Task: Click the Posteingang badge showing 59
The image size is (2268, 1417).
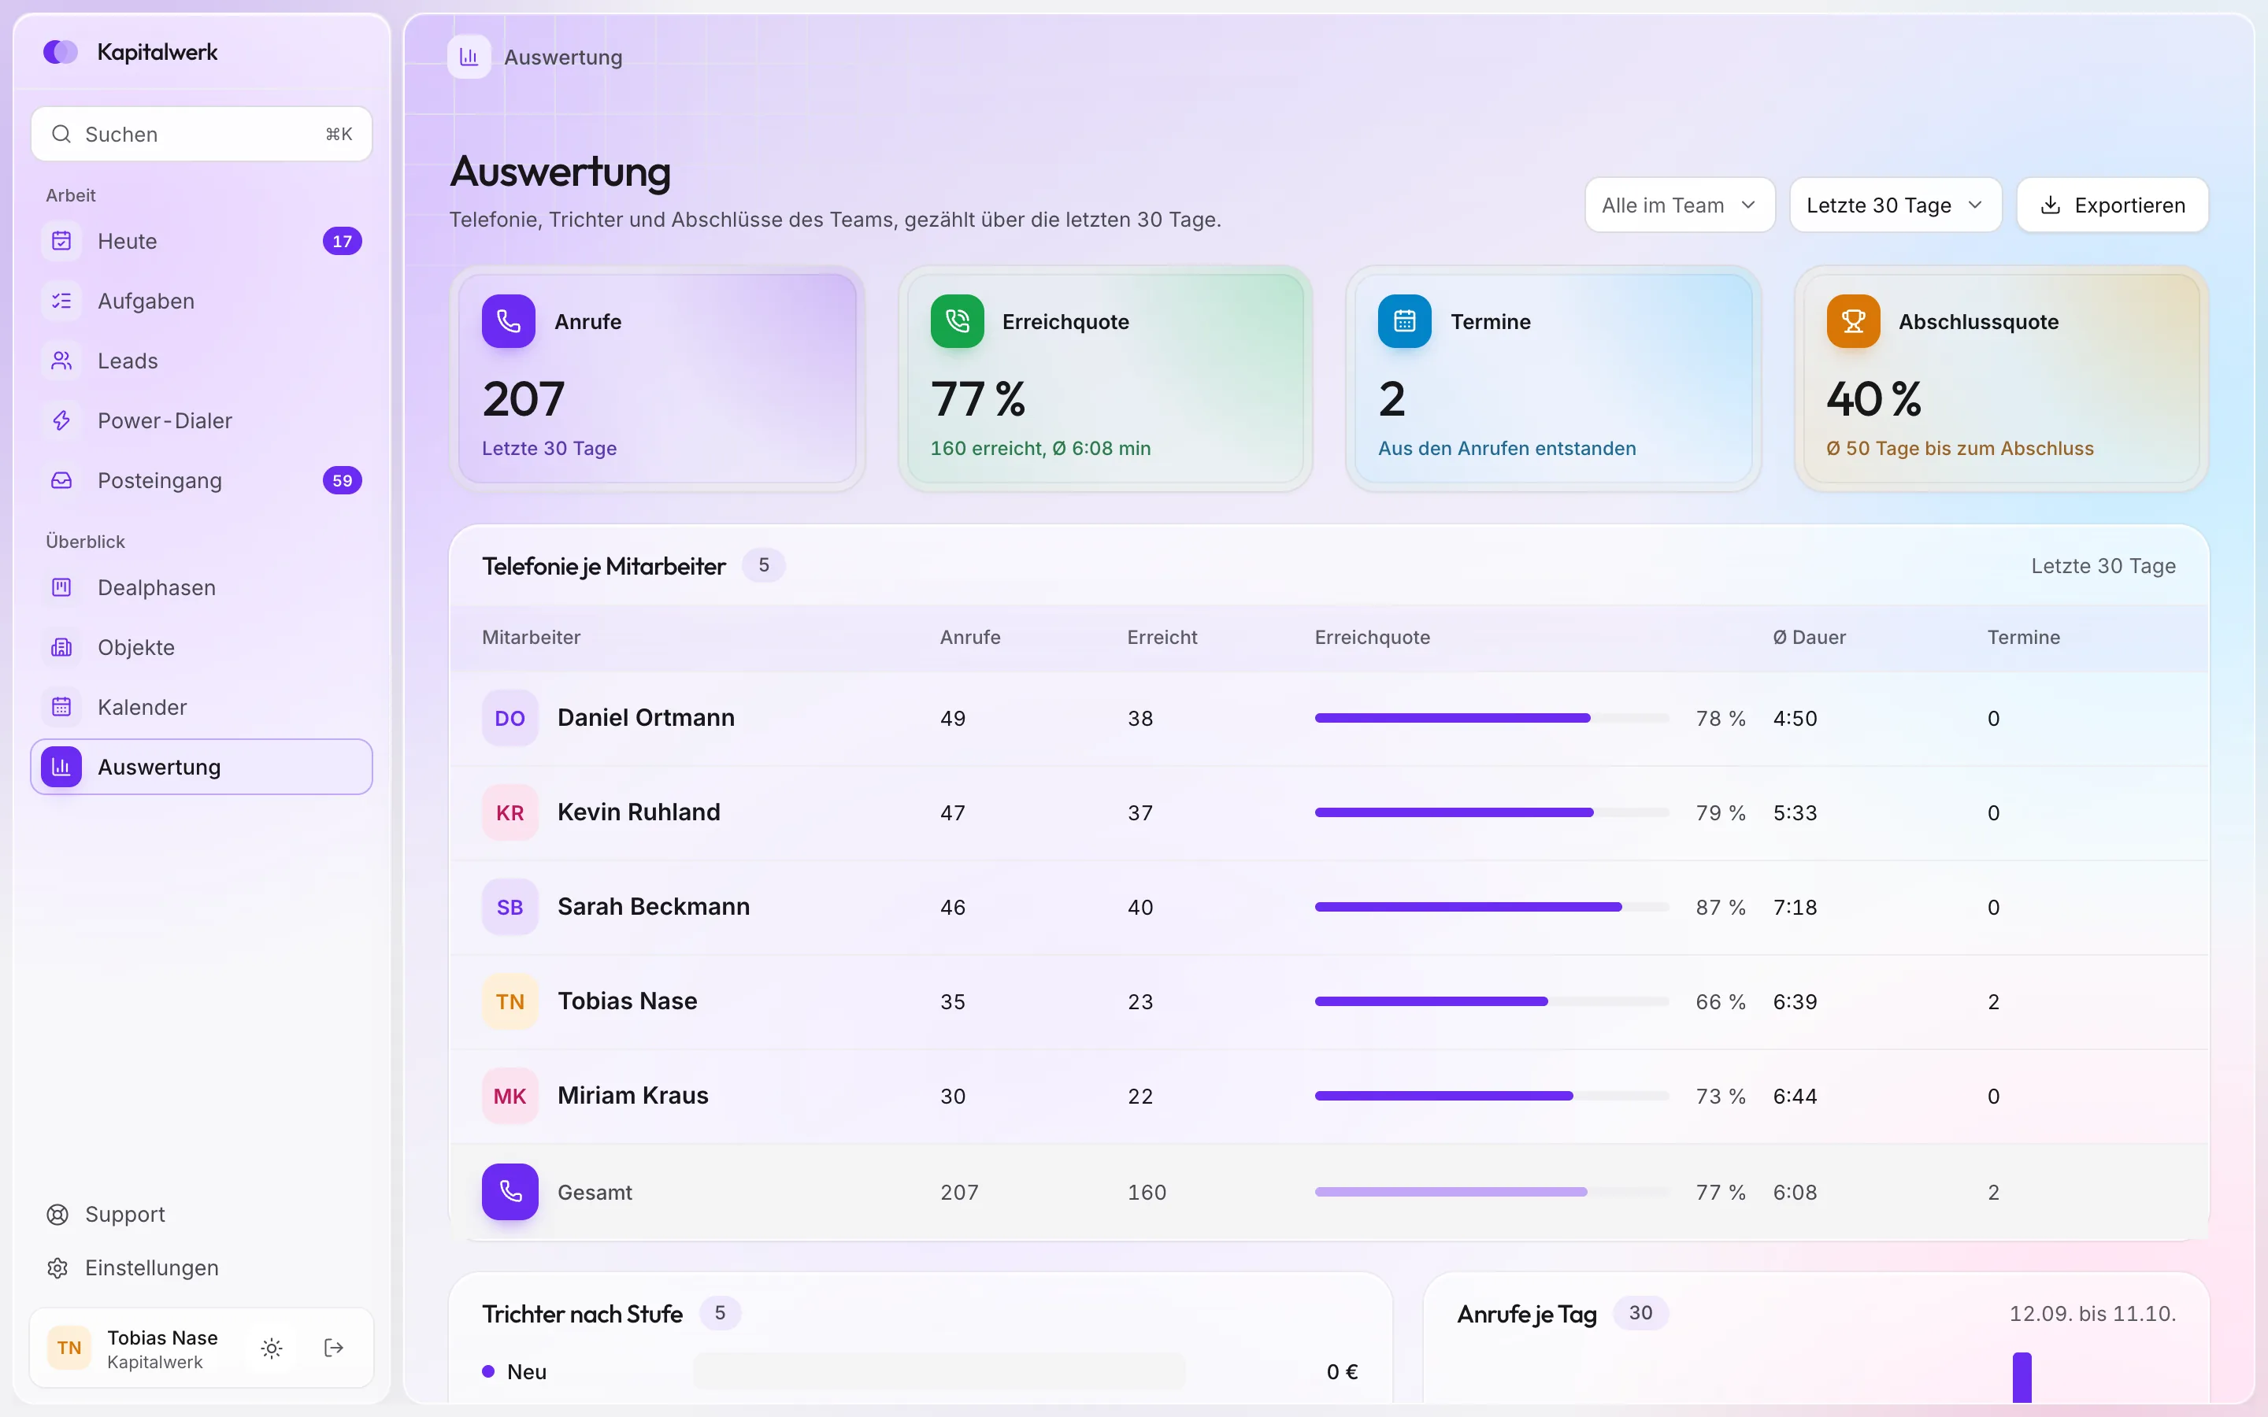Action: 342,481
